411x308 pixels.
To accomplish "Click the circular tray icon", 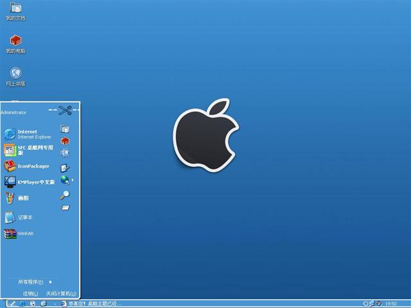I will click(x=365, y=304).
